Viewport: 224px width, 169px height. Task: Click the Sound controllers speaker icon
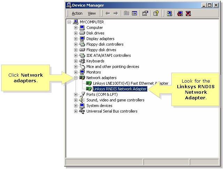(82, 100)
